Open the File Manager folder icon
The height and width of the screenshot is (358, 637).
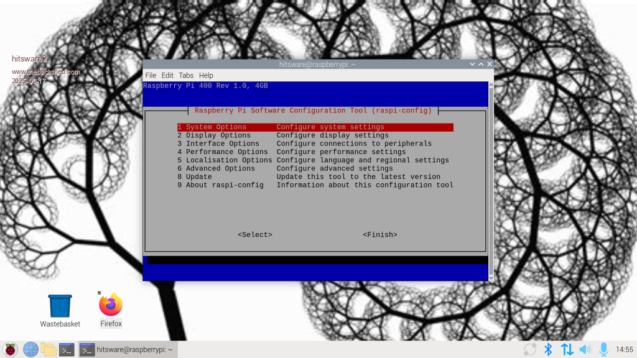point(49,349)
